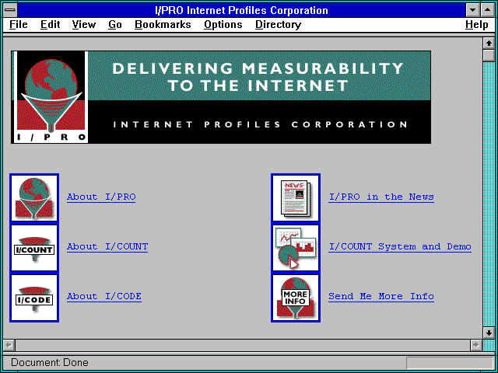Minimize the window with the down arrow button
This screenshot has height=373, width=498.
473,10
